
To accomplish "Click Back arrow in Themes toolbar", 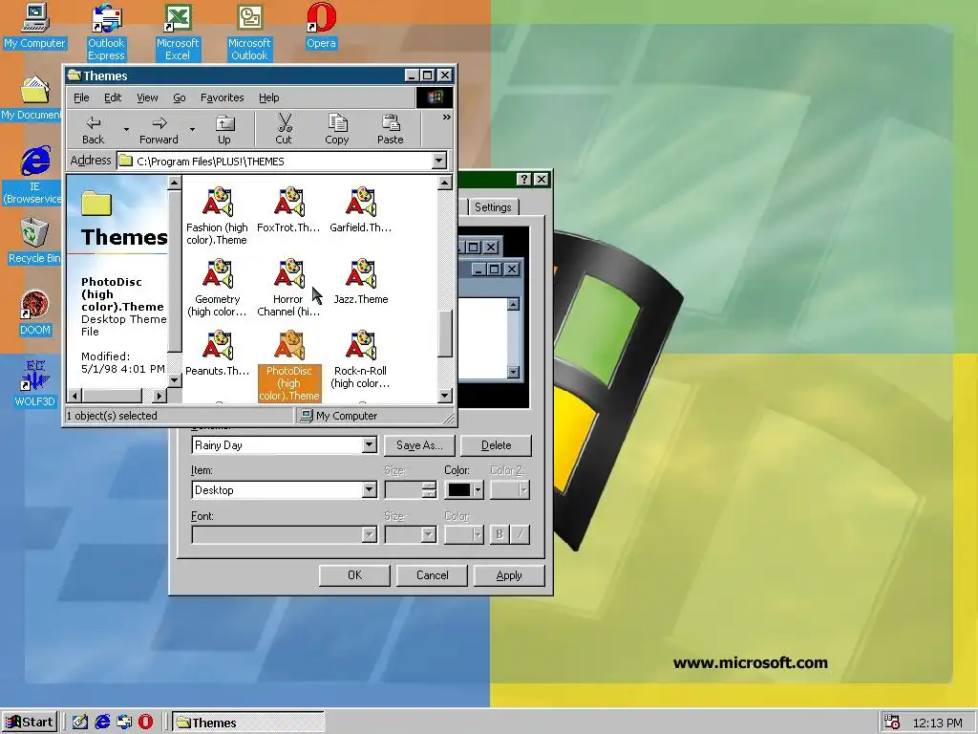I will 94,130.
